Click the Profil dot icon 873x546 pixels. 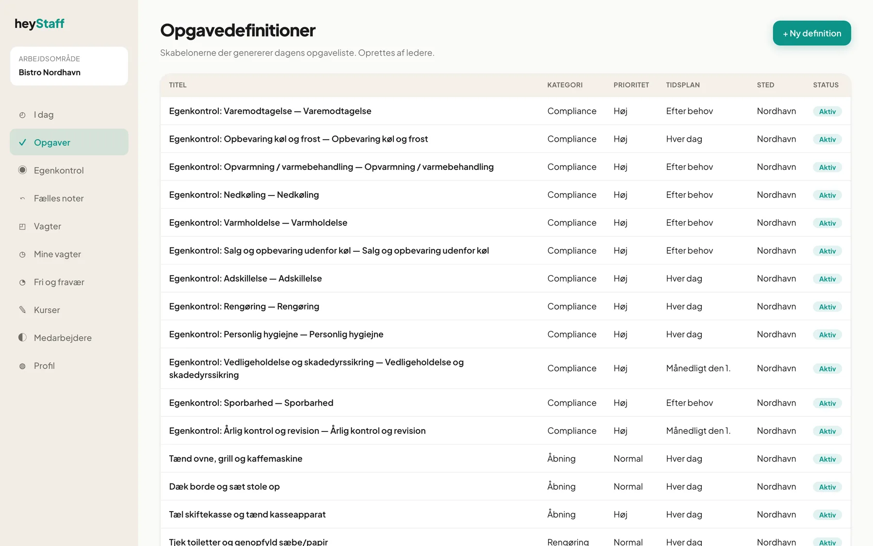click(x=22, y=366)
